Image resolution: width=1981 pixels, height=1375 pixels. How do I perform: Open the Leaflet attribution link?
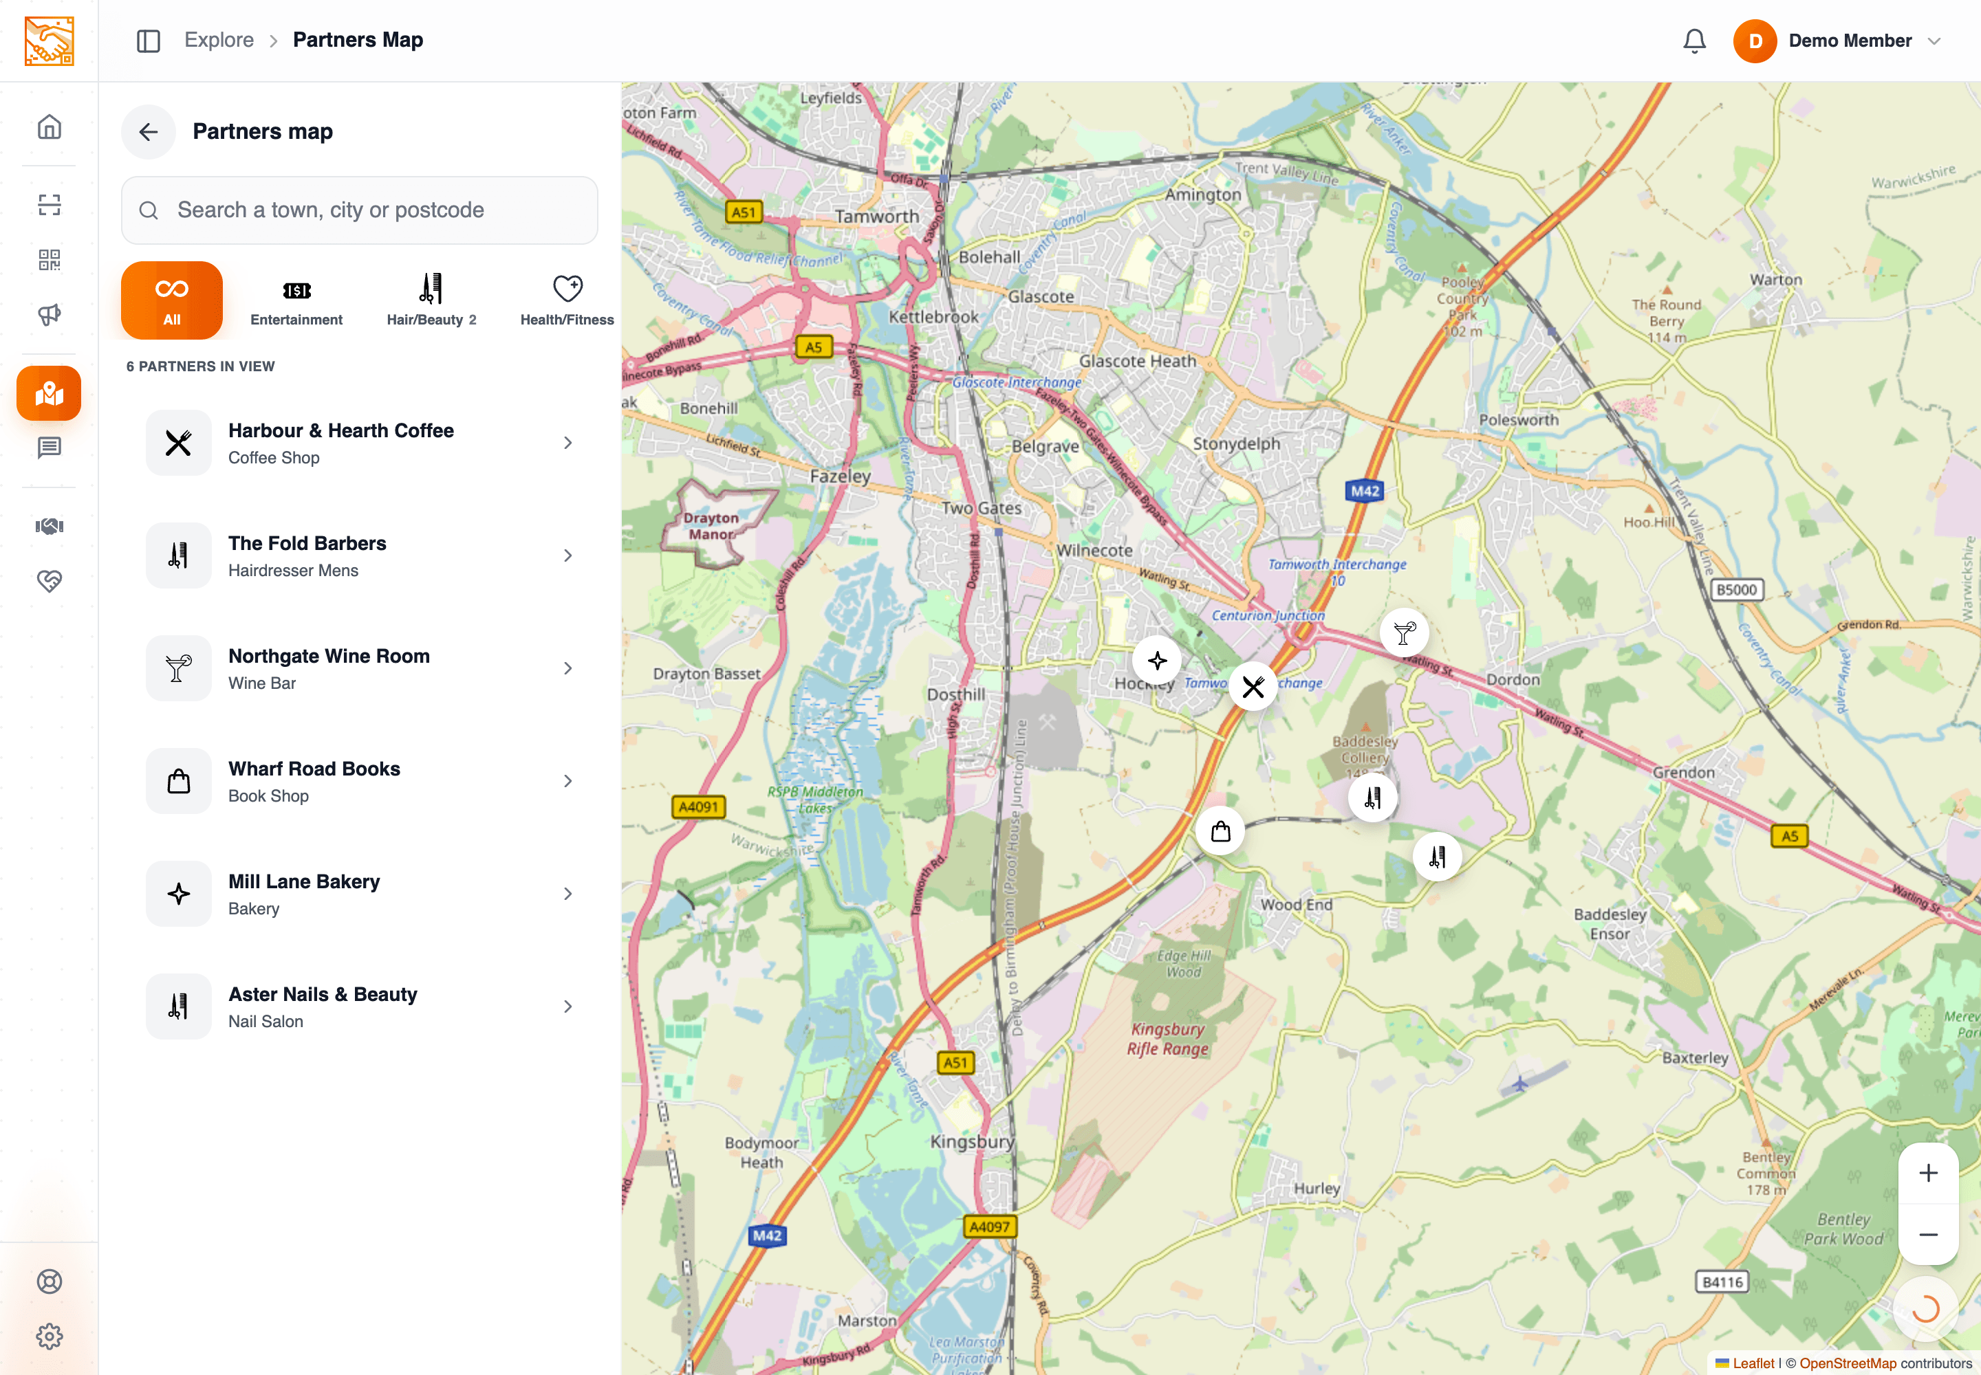coord(1753,1363)
